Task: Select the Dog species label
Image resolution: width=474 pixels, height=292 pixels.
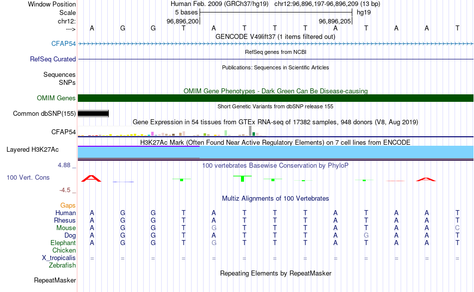Action: coord(70,235)
